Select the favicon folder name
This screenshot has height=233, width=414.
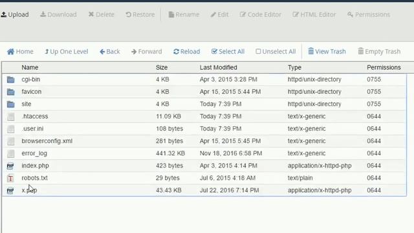(32, 92)
